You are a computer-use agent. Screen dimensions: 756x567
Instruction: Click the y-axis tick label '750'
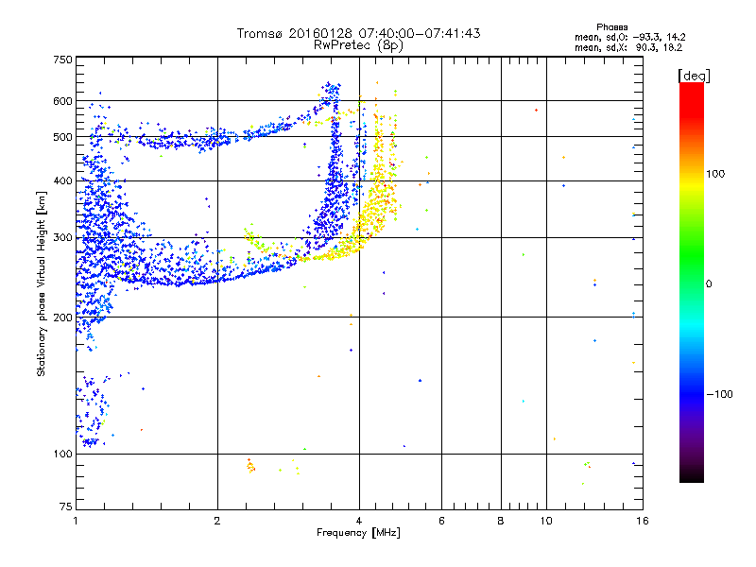tap(62, 60)
